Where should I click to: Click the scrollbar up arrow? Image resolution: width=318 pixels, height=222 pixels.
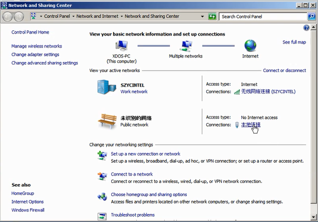coord(313,27)
